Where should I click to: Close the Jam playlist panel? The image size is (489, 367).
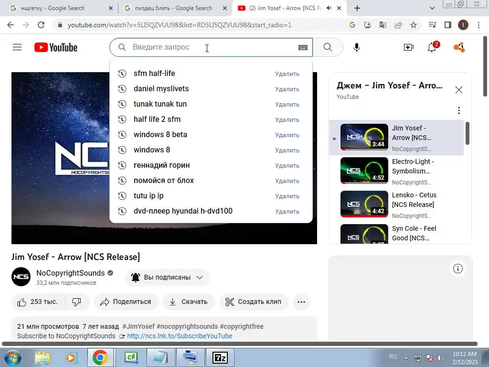coord(459,90)
